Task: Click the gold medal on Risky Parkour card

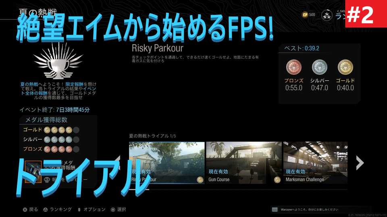Action: coord(200,180)
